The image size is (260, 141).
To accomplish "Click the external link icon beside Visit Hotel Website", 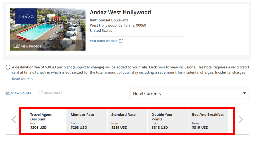I will pos(121,41).
